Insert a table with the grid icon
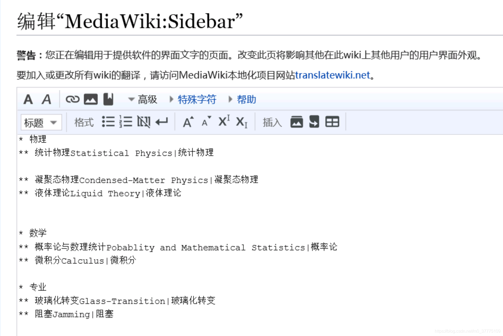The height and width of the screenshot is (336, 503). (x=332, y=122)
